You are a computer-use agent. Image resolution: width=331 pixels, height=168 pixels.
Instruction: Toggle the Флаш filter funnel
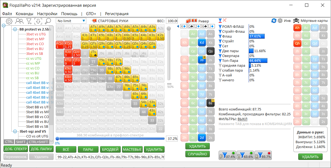click(x=220, y=36)
